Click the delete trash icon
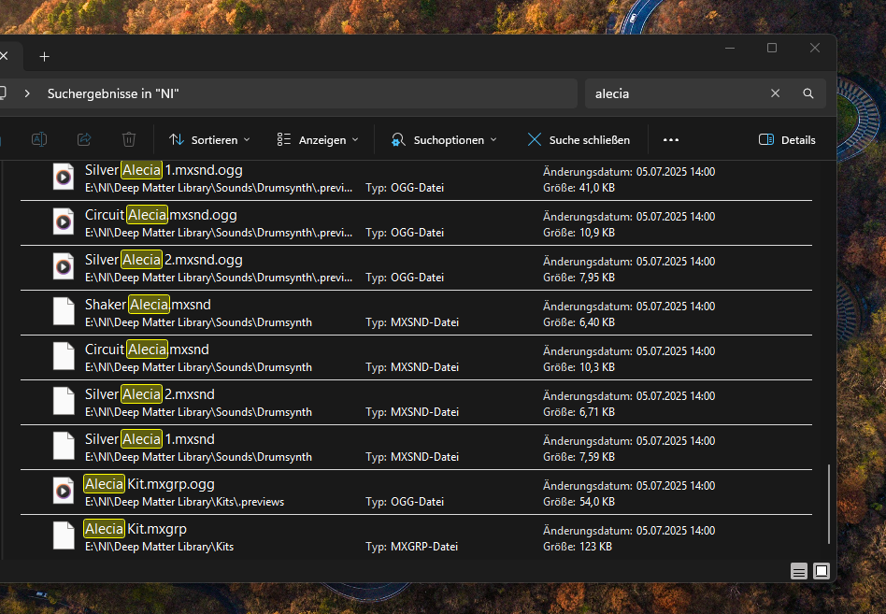886x614 pixels. 129,139
